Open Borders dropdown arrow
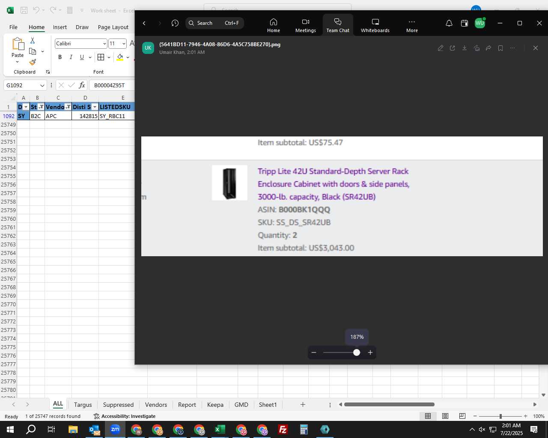The width and height of the screenshot is (548, 438). 109,57
